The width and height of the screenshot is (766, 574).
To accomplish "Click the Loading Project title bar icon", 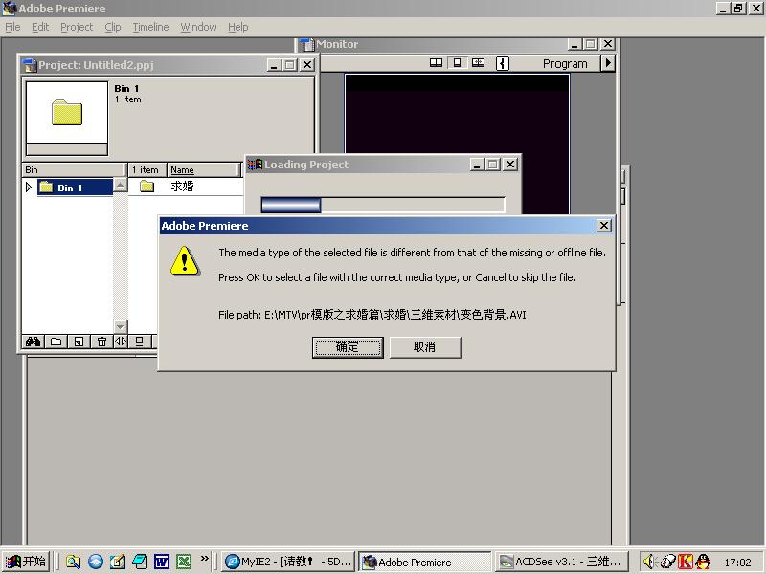I will click(x=255, y=165).
